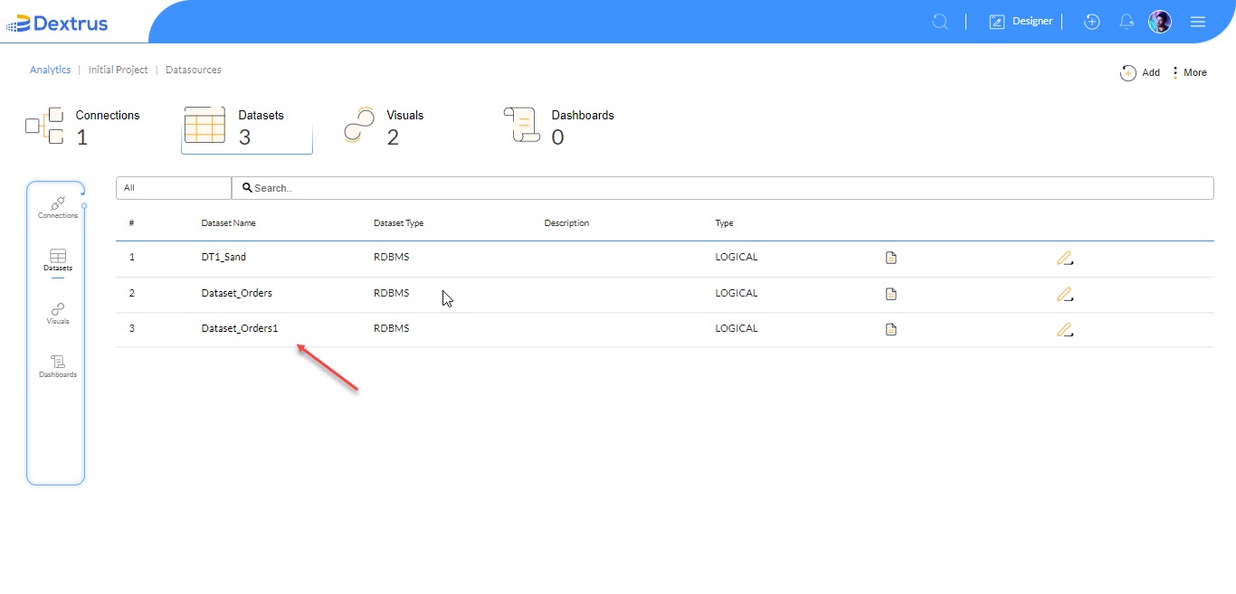Click the Dataset Name column header

[x=228, y=223]
